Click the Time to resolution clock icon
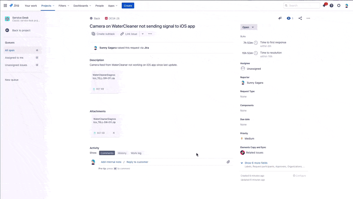The height and width of the screenshot is (199, 353). [x=256, y=53]
